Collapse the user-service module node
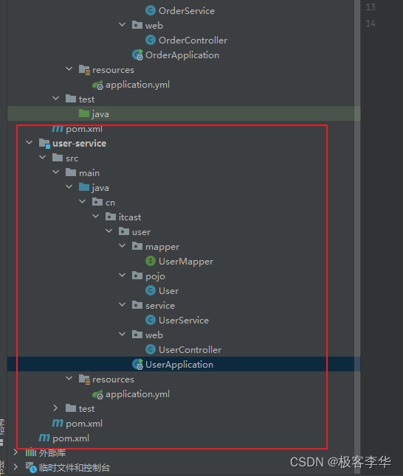 [x=30, y=142]
